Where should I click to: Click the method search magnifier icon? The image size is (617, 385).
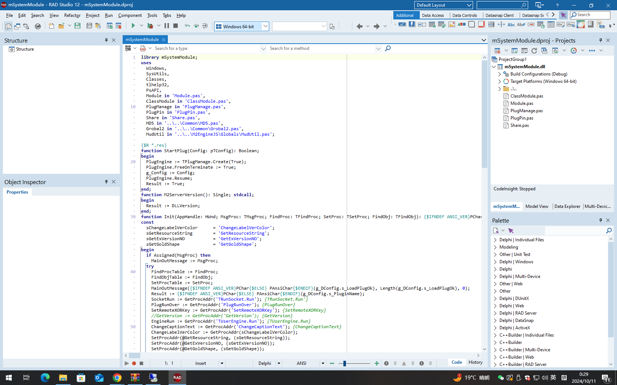(388, 48)
